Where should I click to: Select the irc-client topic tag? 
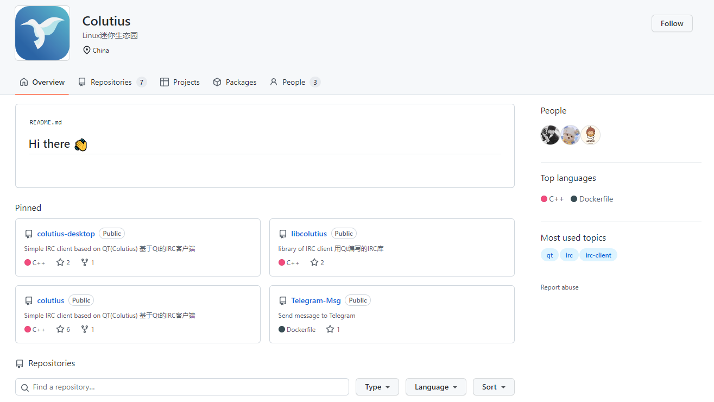tap(598, 255)
